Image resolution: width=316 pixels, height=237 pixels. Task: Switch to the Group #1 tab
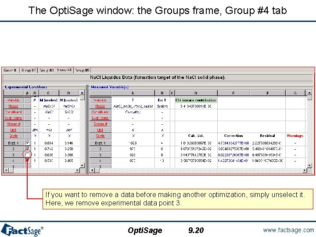(11, 70)
